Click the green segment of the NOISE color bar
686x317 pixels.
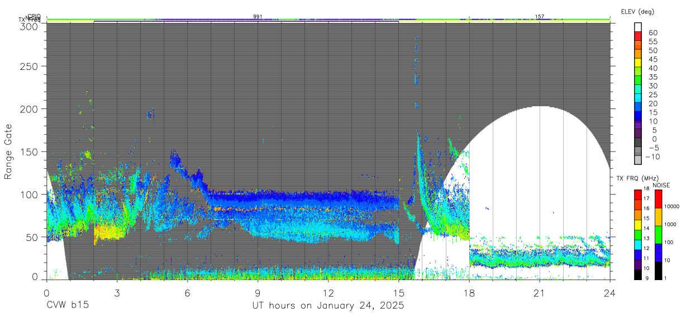(x=658, y=235)
